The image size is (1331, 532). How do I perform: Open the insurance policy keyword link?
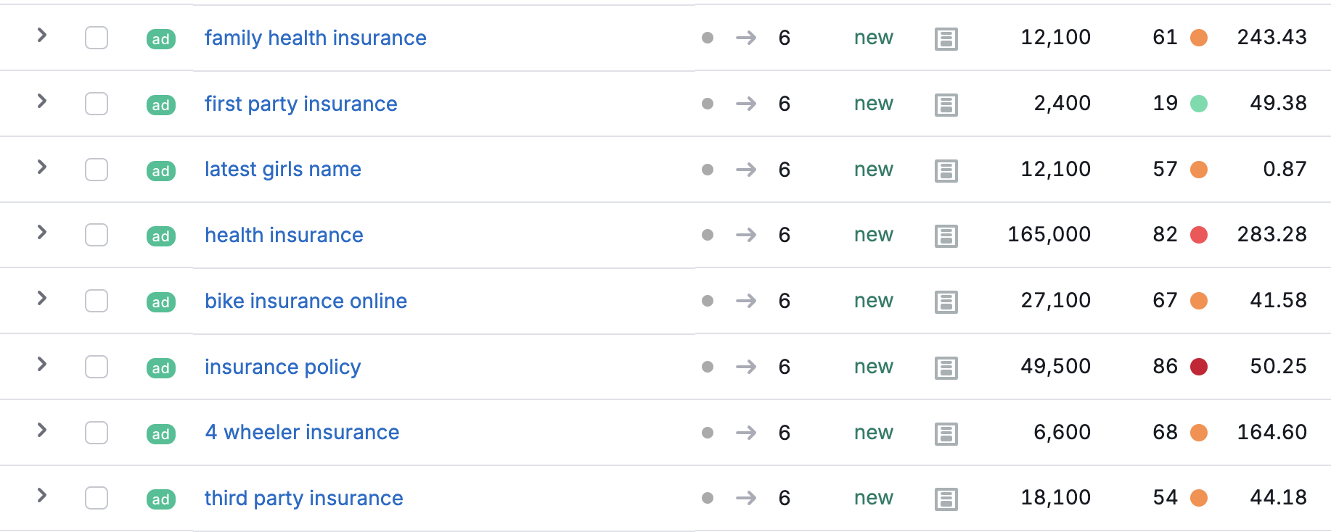(282, 367)
